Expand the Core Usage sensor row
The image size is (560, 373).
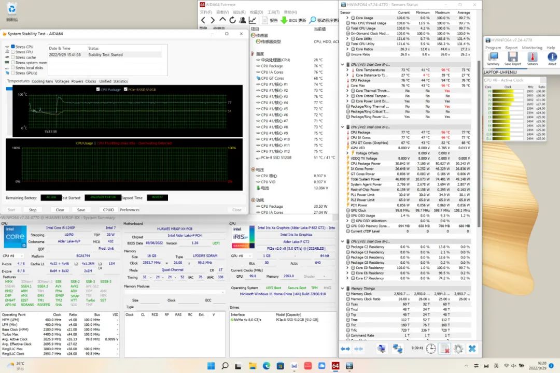pyautogui.click(x=347, y=18)
